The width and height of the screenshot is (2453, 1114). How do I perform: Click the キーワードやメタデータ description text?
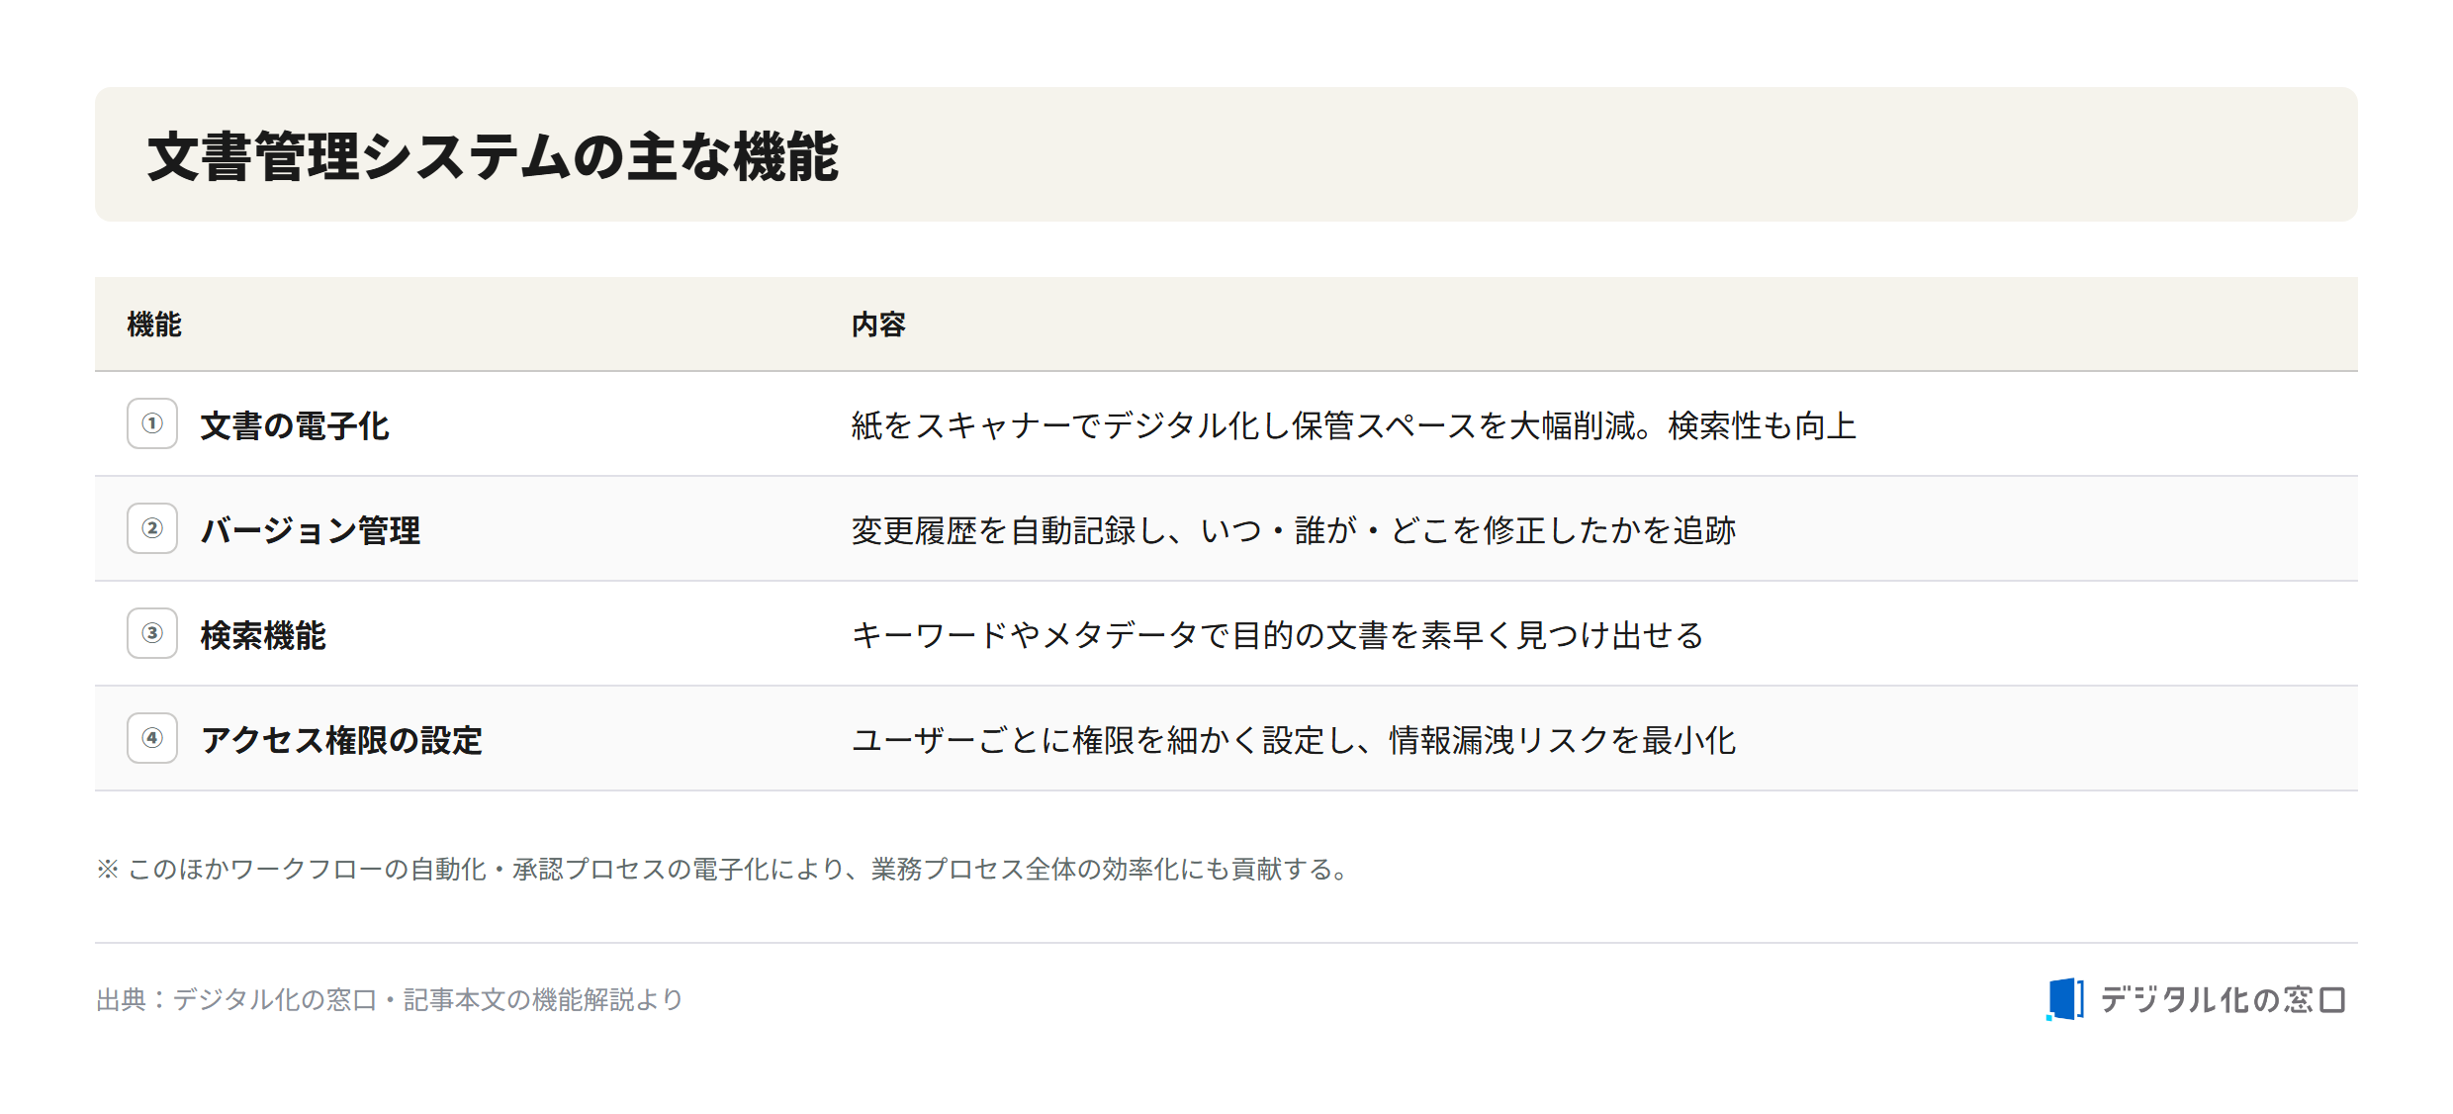pyautogui.click(x=1278, y=635)
